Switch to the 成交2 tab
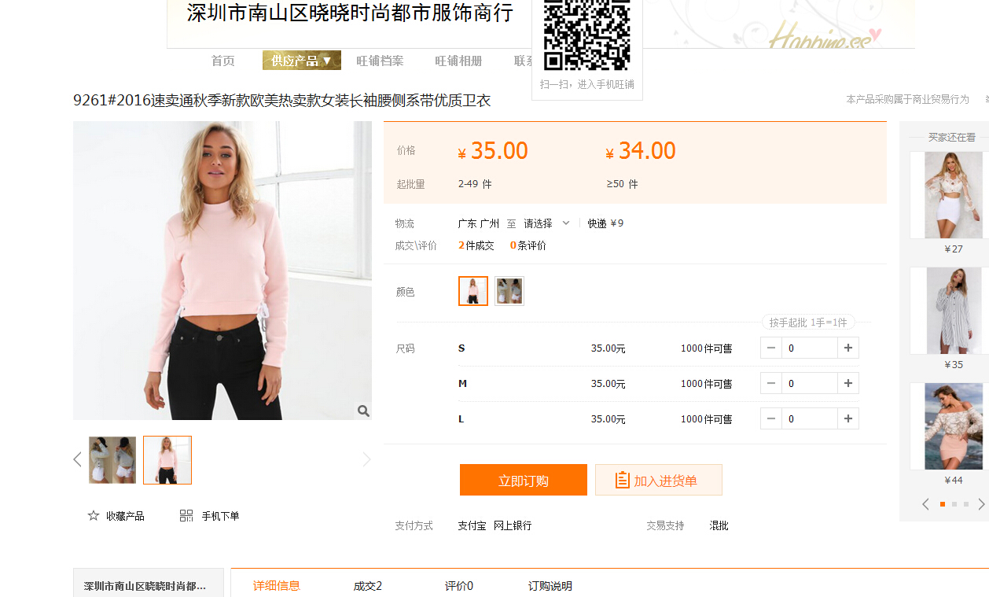Image resolution: width=989 pixels, height=597 pixels. coord(367,586)
